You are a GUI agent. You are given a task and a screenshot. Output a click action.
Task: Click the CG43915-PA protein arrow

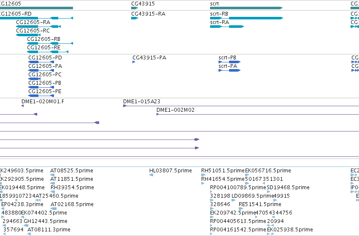(x=134, y=62)
